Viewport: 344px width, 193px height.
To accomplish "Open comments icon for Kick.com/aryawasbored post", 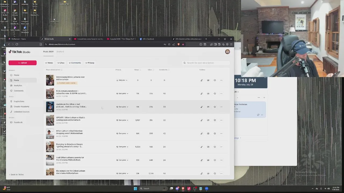I will [215, 94].
